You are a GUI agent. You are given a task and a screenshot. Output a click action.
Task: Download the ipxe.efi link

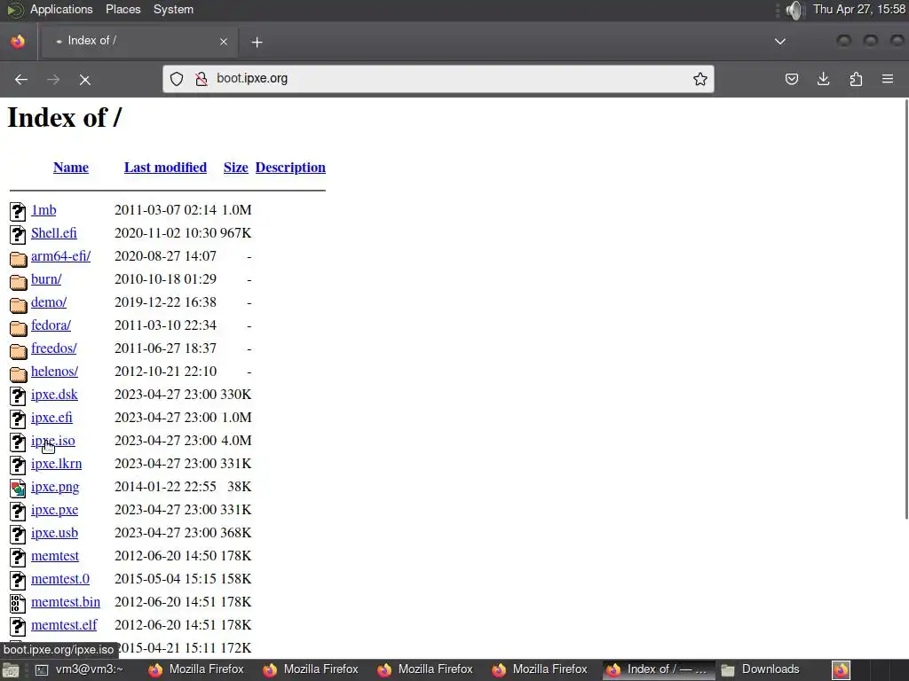[x=51, y=418]
